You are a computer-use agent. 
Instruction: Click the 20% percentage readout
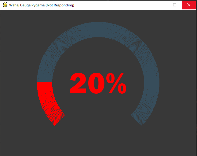click(98, 83)
